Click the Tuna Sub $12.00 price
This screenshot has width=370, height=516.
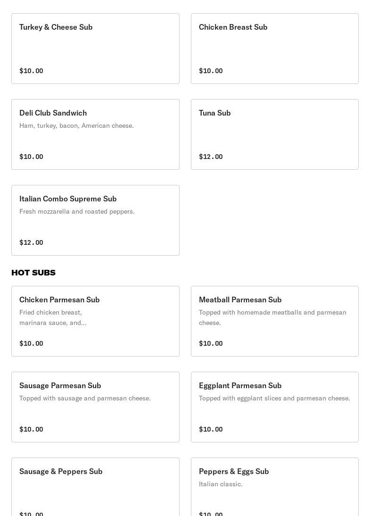pos(211,157)
